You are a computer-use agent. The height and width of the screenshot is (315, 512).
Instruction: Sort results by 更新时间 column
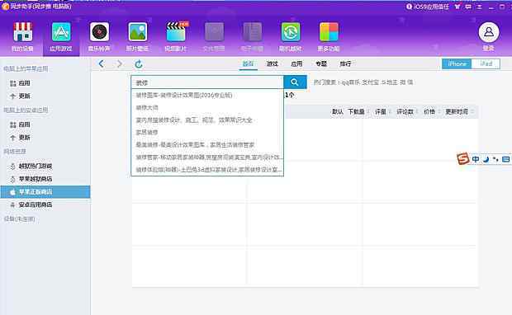tap(457, 111)
